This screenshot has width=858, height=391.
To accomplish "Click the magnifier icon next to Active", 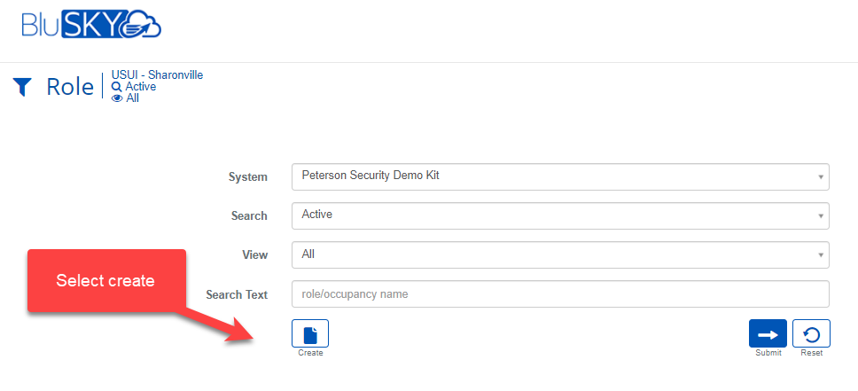I will [117, 87].
